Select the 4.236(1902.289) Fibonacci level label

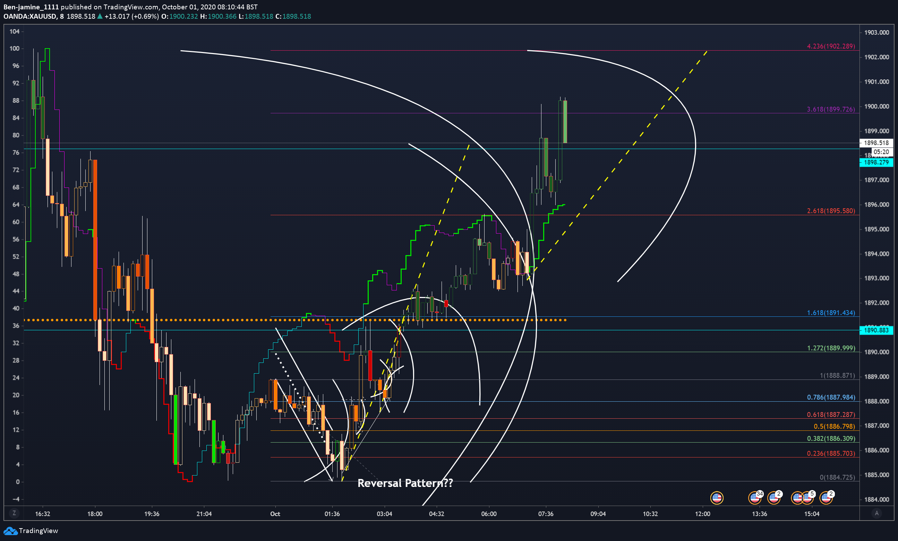[x=831, y=46]
